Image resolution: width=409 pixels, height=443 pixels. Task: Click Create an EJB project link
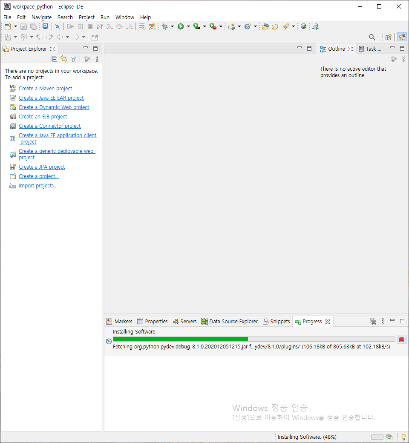(43, 116)
